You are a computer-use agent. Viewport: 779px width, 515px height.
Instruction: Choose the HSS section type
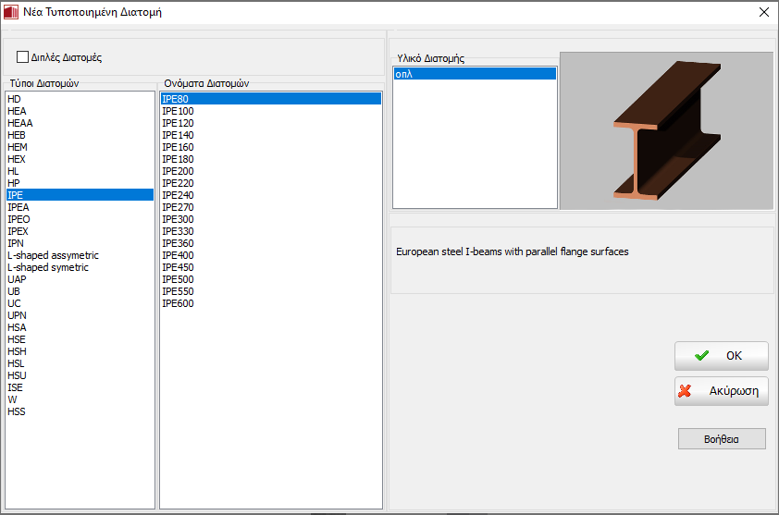coord(17,411)
